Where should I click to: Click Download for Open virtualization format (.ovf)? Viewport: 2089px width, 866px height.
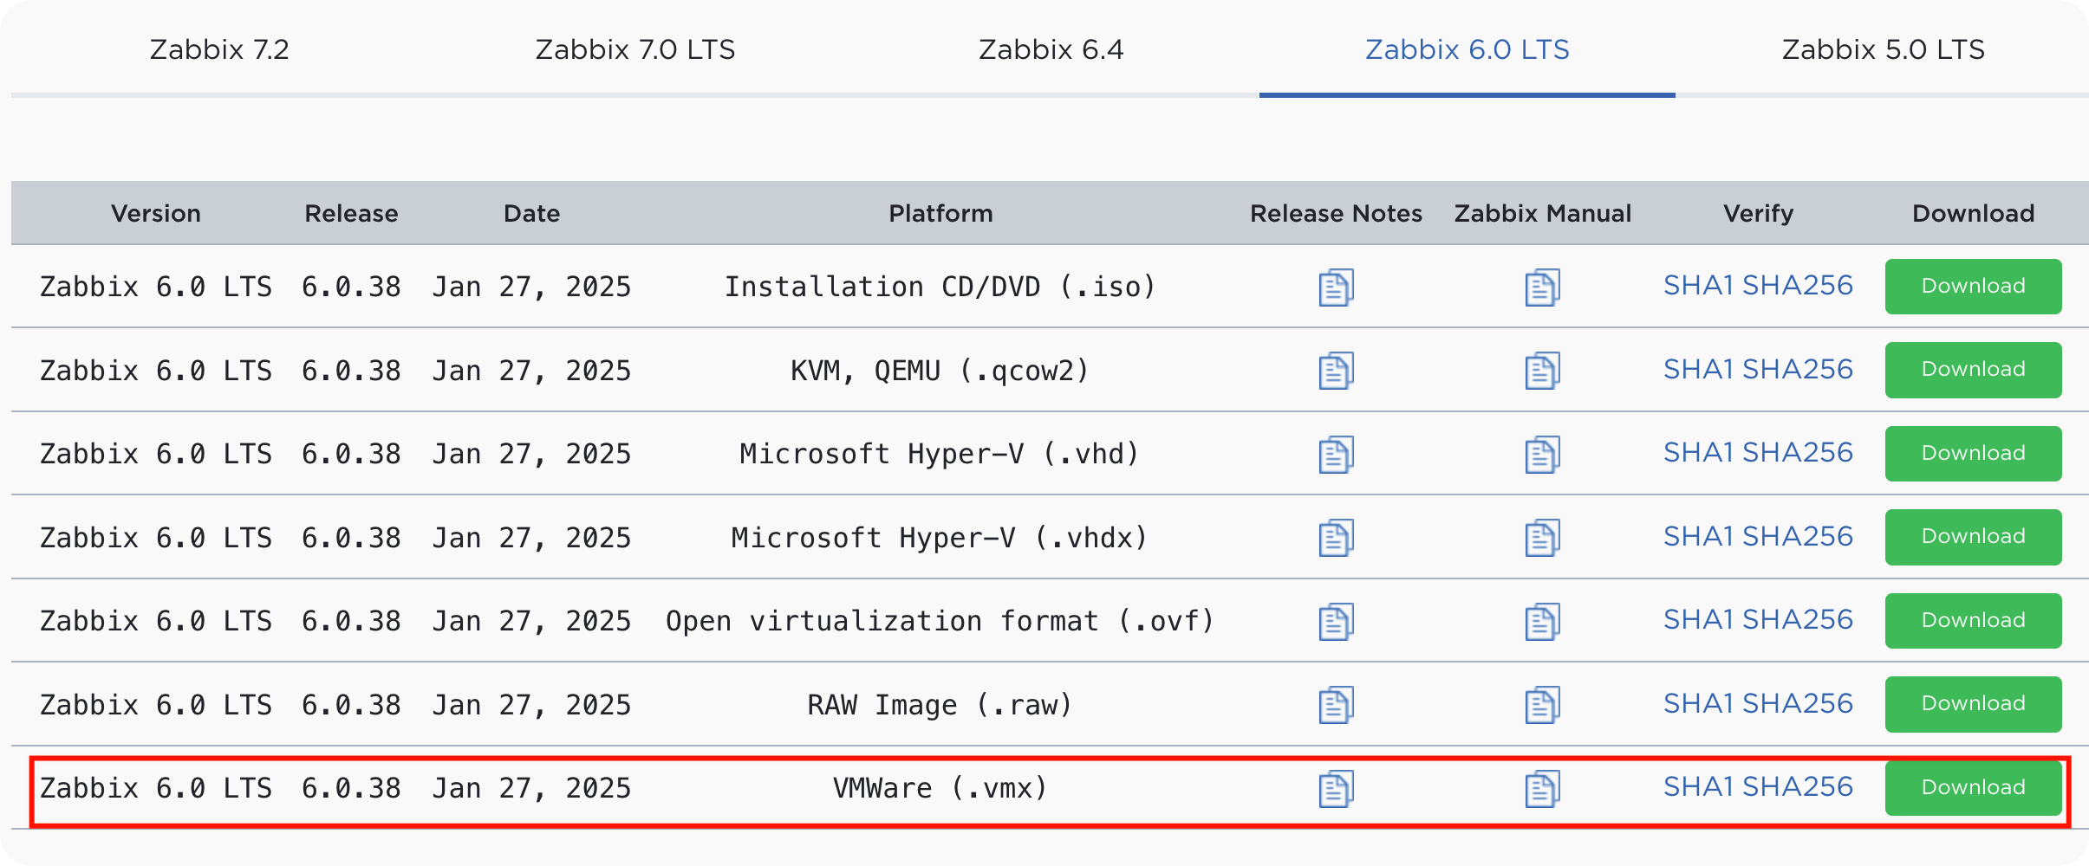pos(1973,620)
